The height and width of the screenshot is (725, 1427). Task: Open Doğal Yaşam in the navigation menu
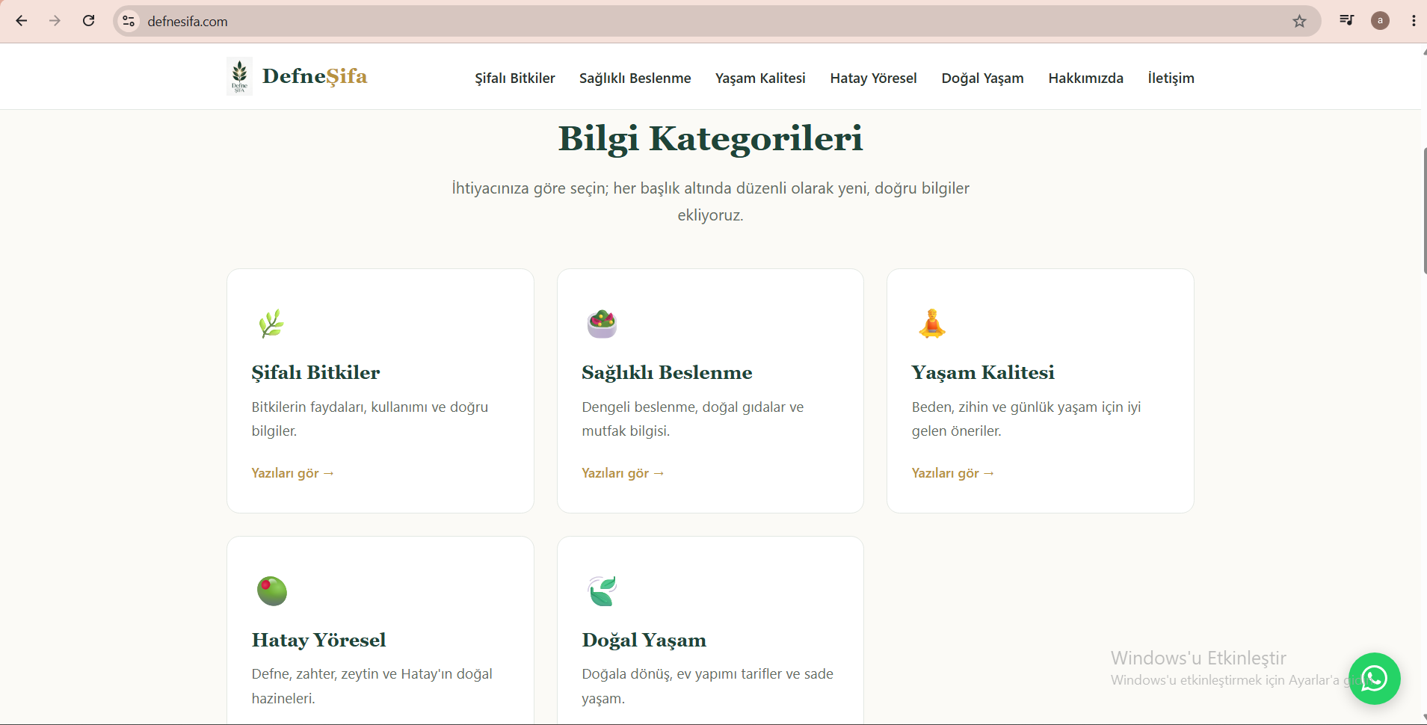pyautogui.click(x=982, y=78)
